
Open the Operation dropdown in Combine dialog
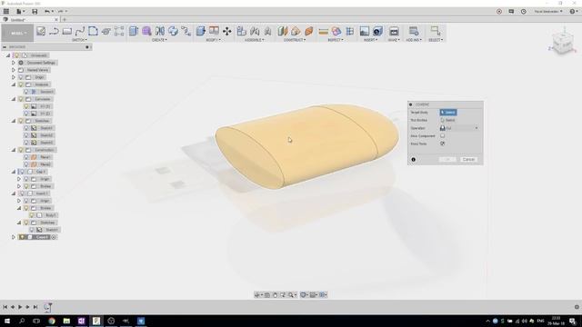click(459, 128)
